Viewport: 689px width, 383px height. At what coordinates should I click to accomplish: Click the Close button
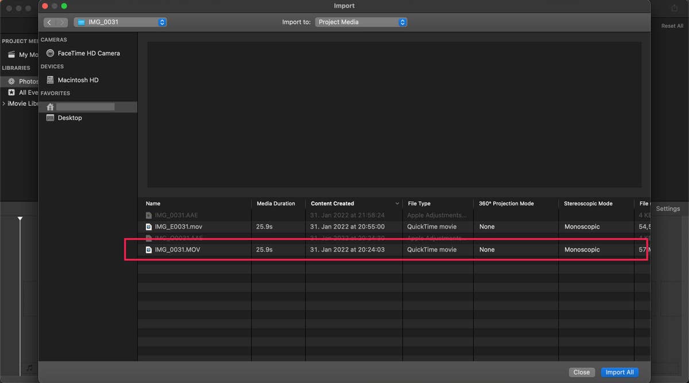tap(581, 372)
